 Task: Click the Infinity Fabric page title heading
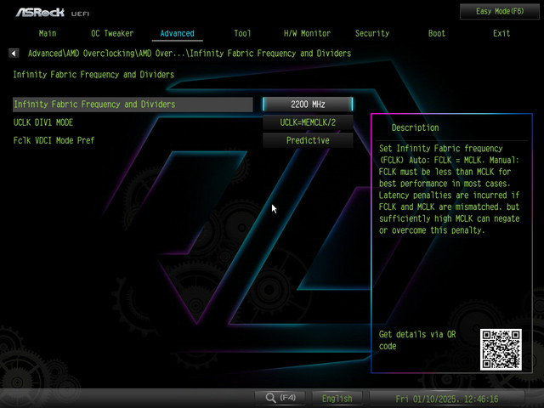click(93, 75)
